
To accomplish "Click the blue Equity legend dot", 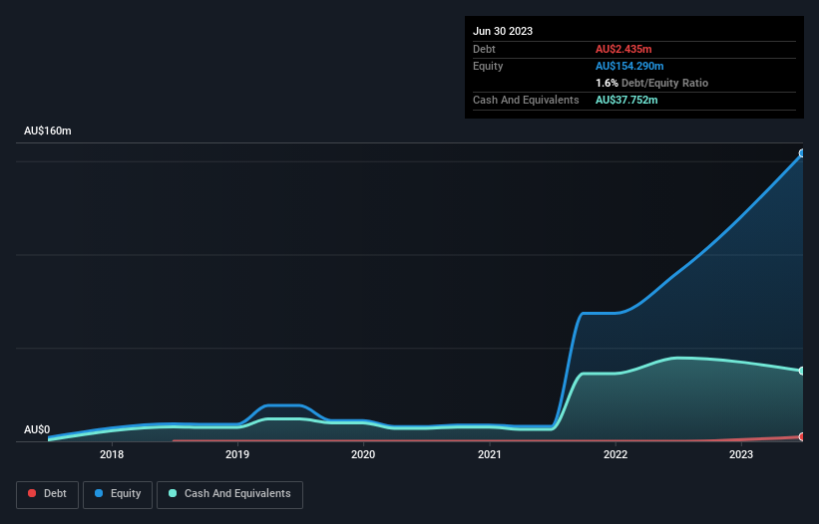I will point(99,493).
